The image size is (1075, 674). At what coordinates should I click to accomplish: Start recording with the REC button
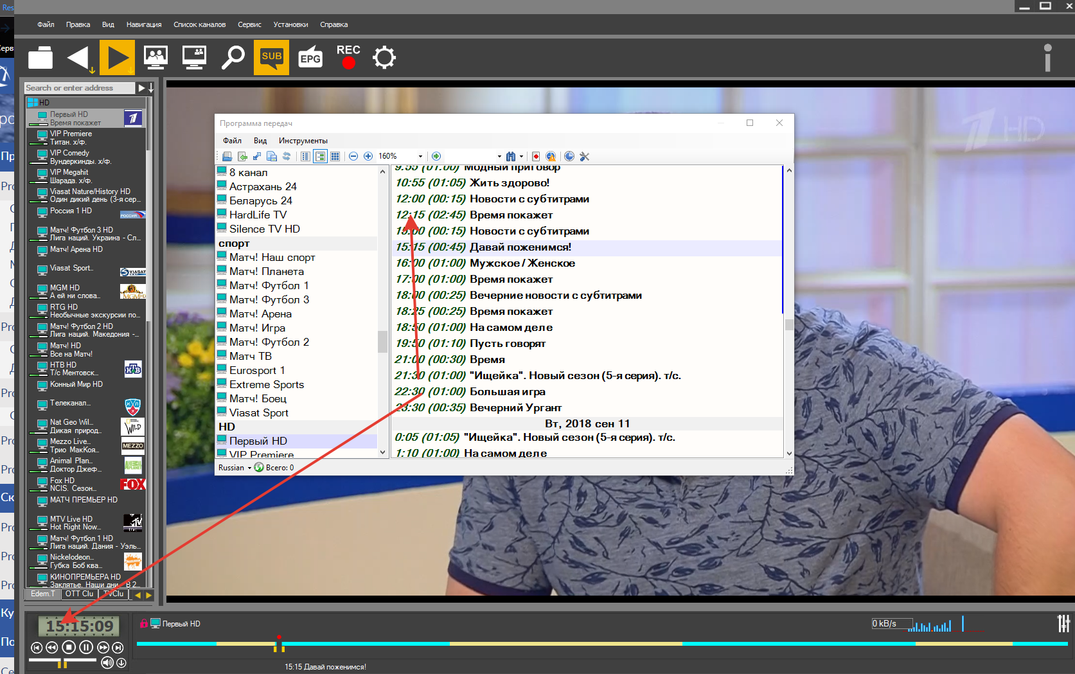pyautogui.click(x=348, y=57)
